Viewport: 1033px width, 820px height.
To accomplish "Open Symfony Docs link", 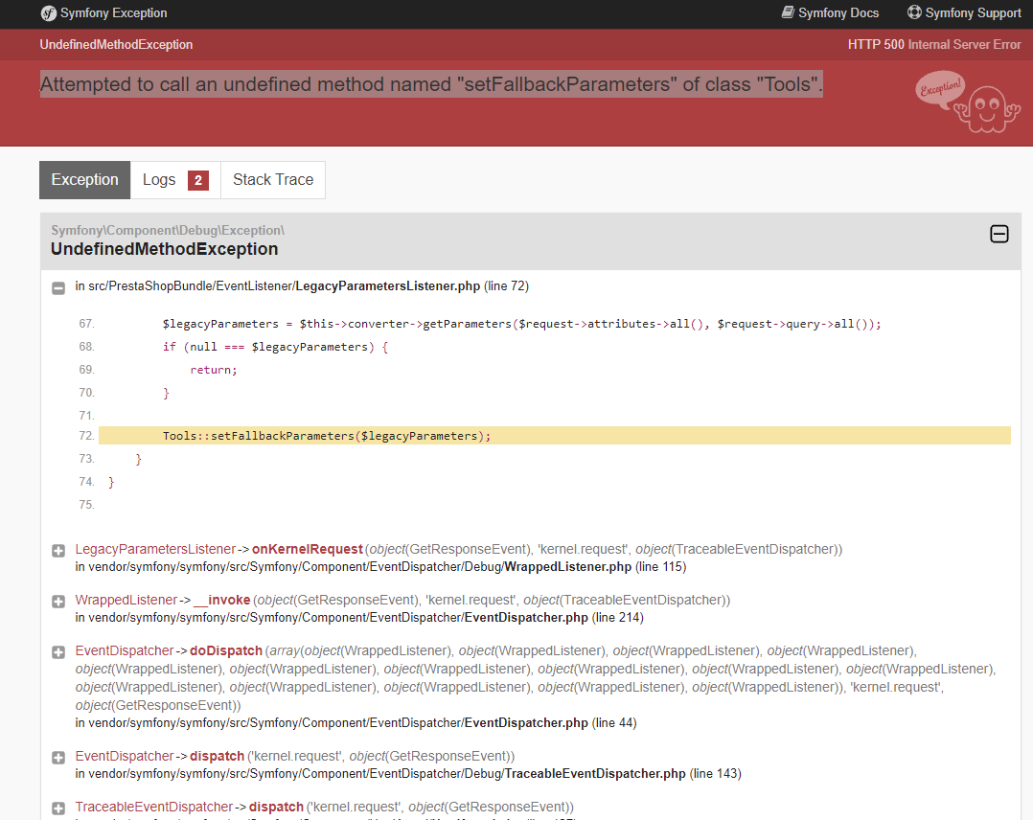I will (x=830, y=12).
